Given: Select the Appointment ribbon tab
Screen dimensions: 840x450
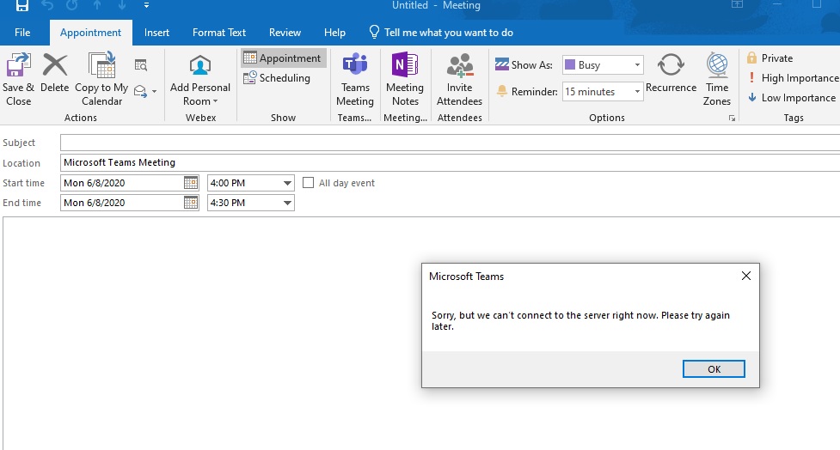Looking at the screenshot, I should point(90,32).
